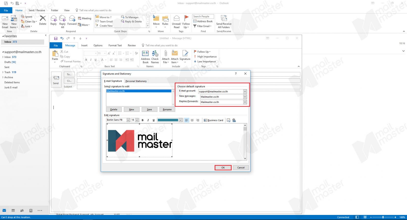Click Reply All icon in Respond group

63,18
